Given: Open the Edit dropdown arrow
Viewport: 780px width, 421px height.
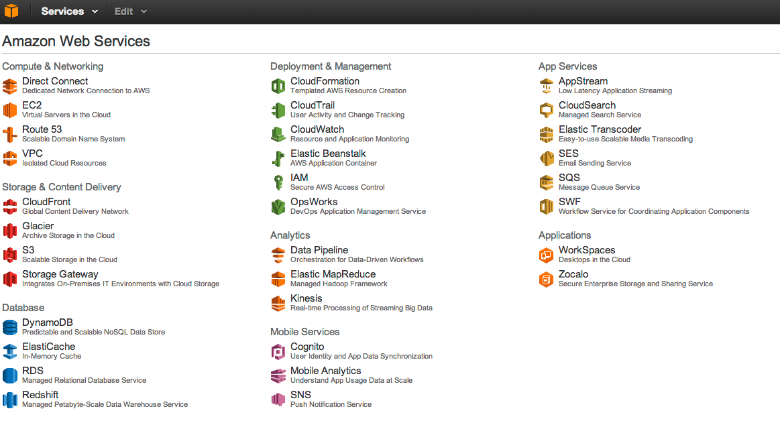Looking at the screenshot, I should click(x=144, y=11).
